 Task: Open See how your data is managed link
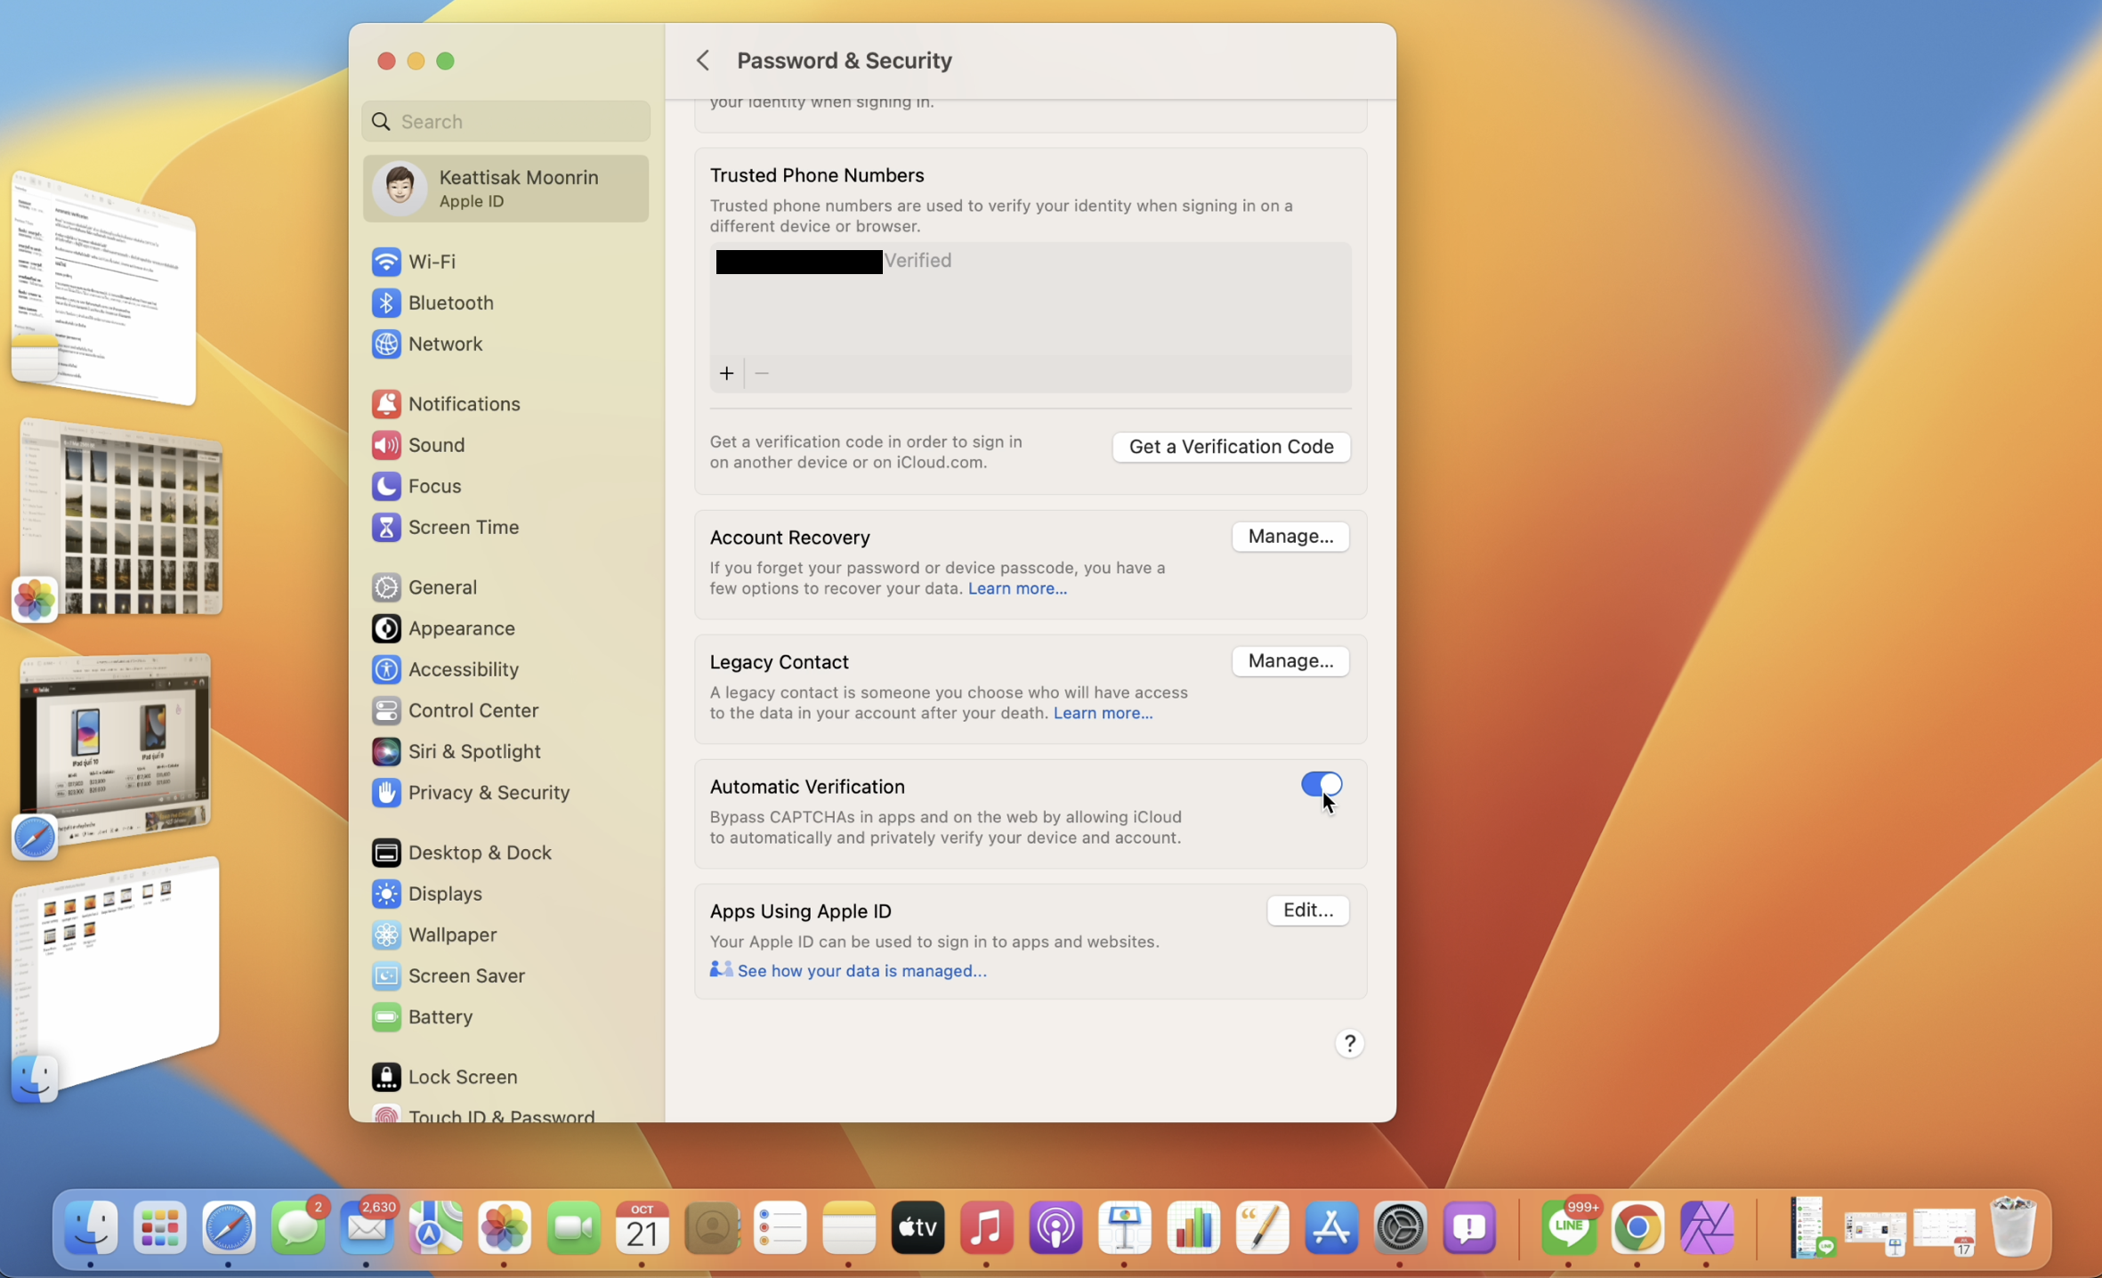pos(861,970)
